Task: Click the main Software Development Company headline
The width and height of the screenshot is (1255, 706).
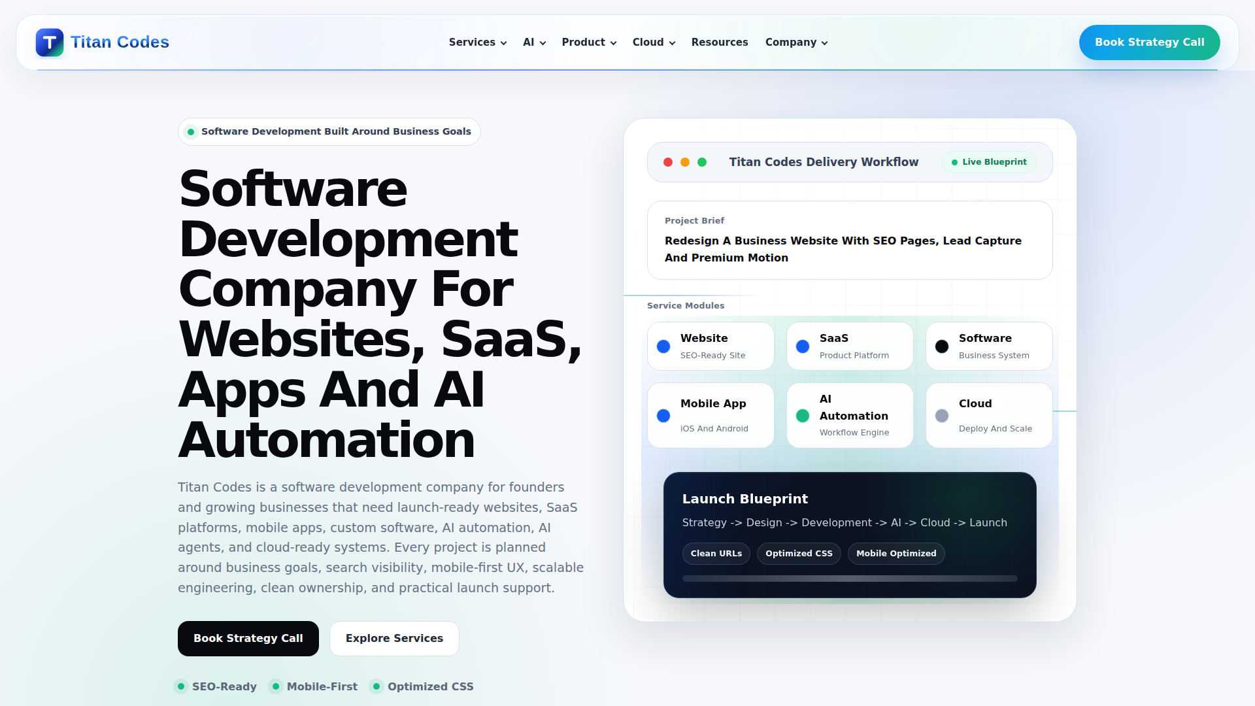Action: 380,314
